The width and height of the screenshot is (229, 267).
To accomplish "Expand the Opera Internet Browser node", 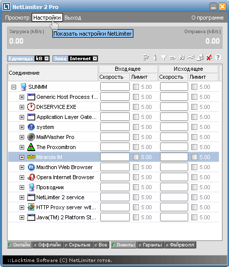I will 22,177.
